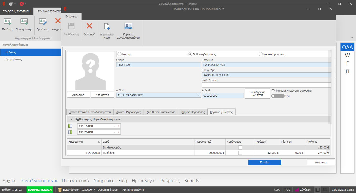The width and height of the screenshot is (356, 193).
Task: Open the Δ.Ο.Υ. dropdown list
Action: tap(199, 95)
